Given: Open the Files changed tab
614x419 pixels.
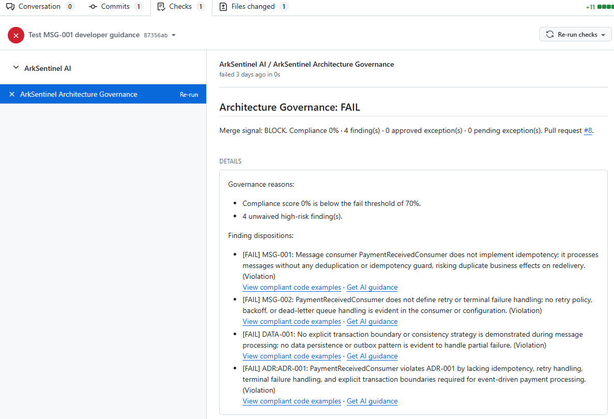Looking at the screenshot, I should pyautogui.click(x=254, y=7).
